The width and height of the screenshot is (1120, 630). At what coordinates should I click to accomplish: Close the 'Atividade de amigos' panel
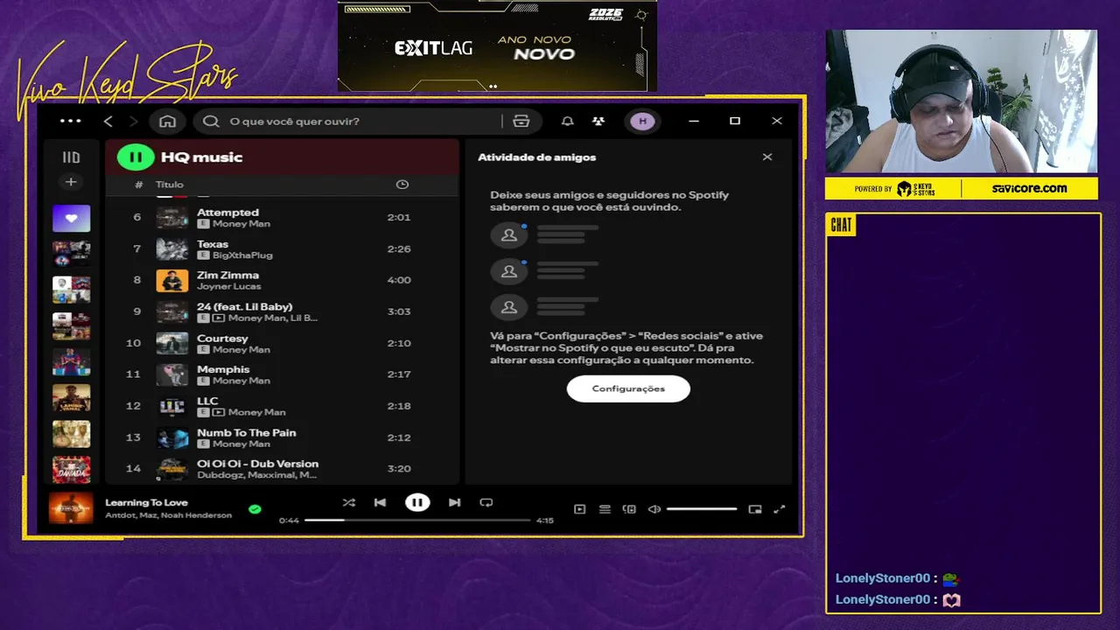767,157
